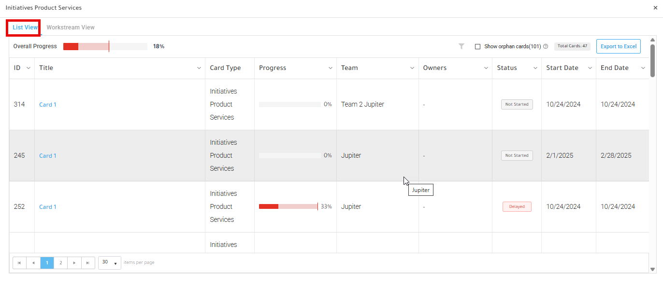The image size is (663, 301).
Task: Expand the End Date column chevron
Action: point(643,68)
